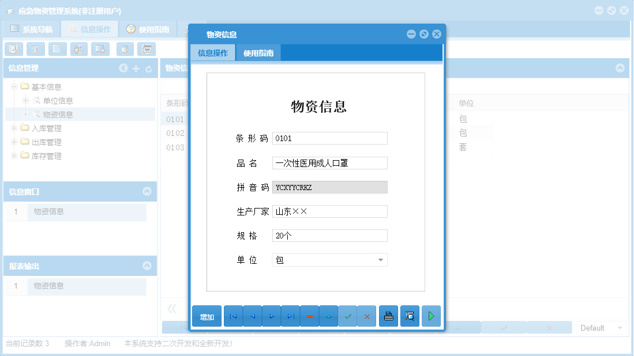Click the plus icon in the 信息管理 header
Screen dimensions: 634x356
pyautogui.click(x=136, y=68)
